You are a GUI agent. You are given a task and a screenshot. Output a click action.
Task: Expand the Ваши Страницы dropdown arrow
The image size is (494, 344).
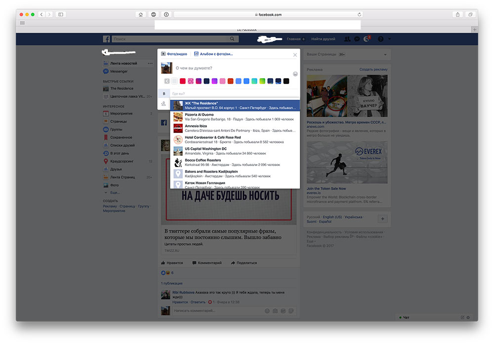point(385,54)
